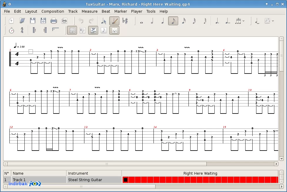
Task: Apply triplet tuplet to note
Action: pos(238,21)
